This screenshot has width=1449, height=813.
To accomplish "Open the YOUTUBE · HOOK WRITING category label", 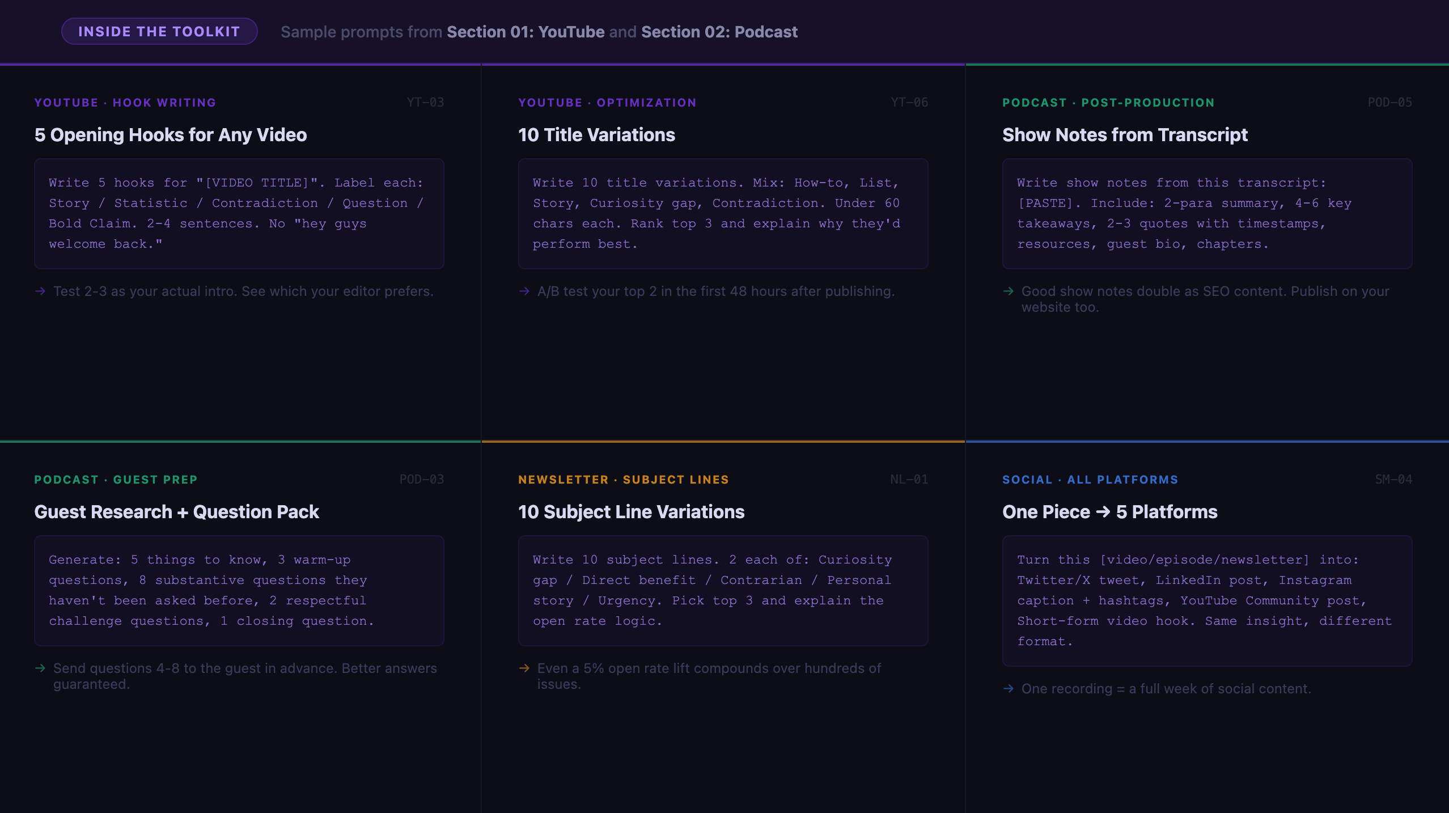I will pos(124,103).
